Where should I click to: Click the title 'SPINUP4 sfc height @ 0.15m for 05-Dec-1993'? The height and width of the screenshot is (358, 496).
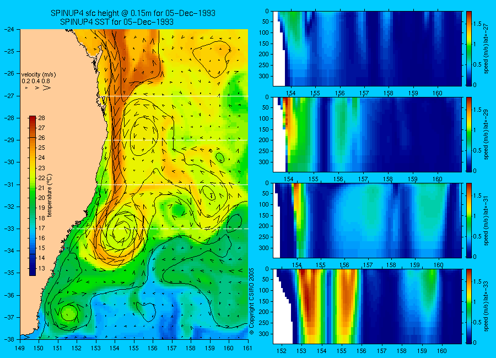(x=133, y=13)
